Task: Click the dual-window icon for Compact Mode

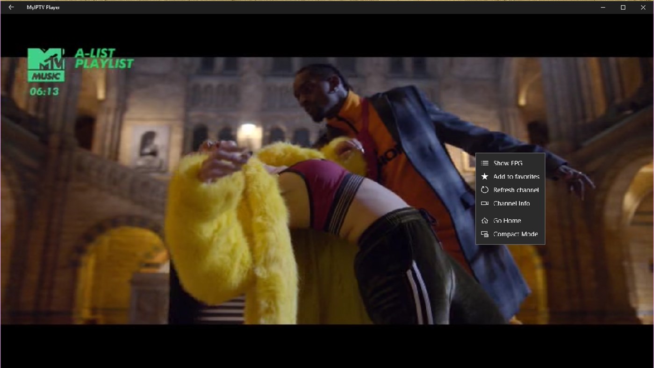Action: coord(484,234)
